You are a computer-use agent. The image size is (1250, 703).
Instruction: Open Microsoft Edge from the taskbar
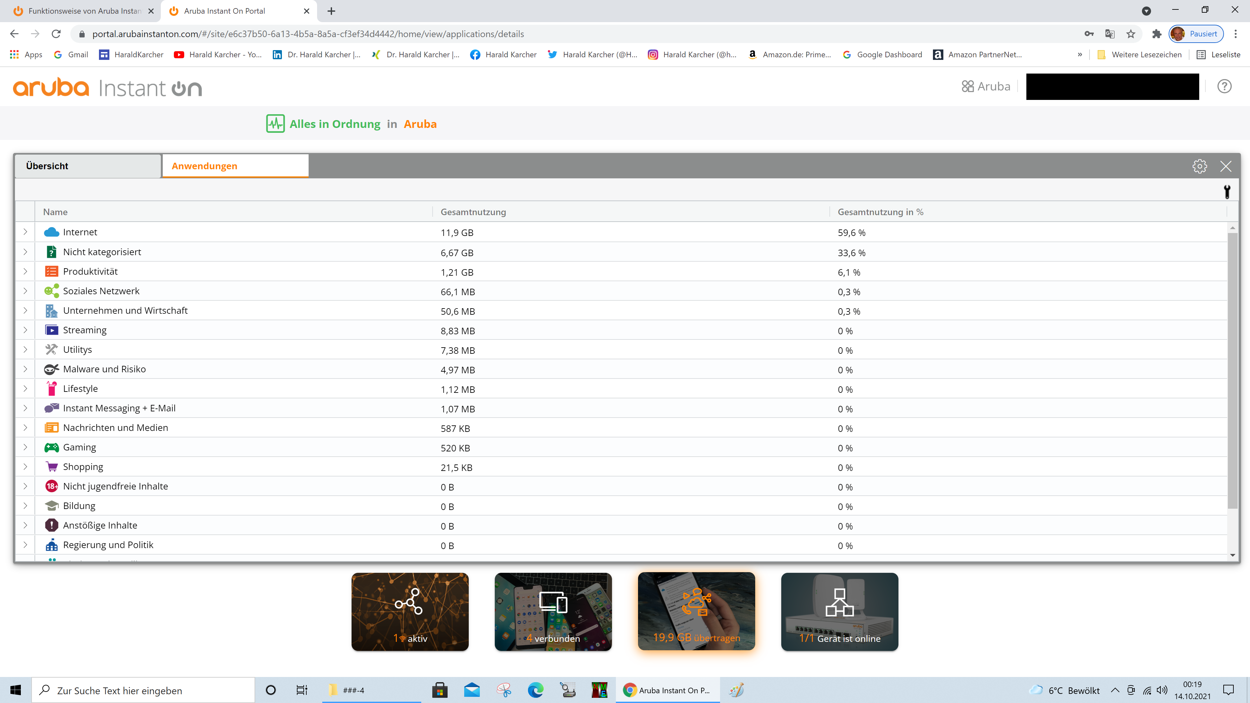pyautogui.click(x=535, y=690)
